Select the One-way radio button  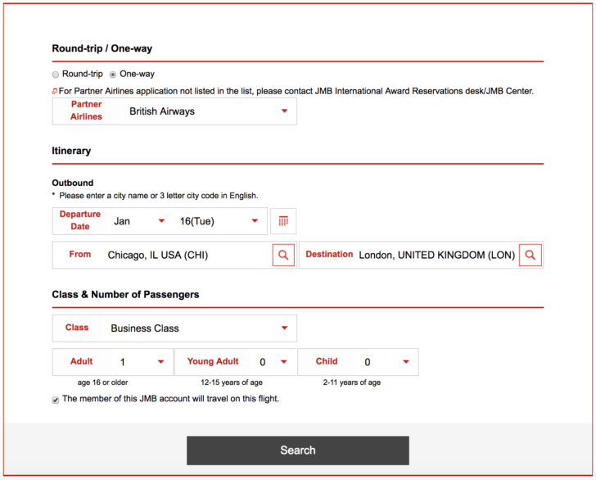tap(113, 75)
